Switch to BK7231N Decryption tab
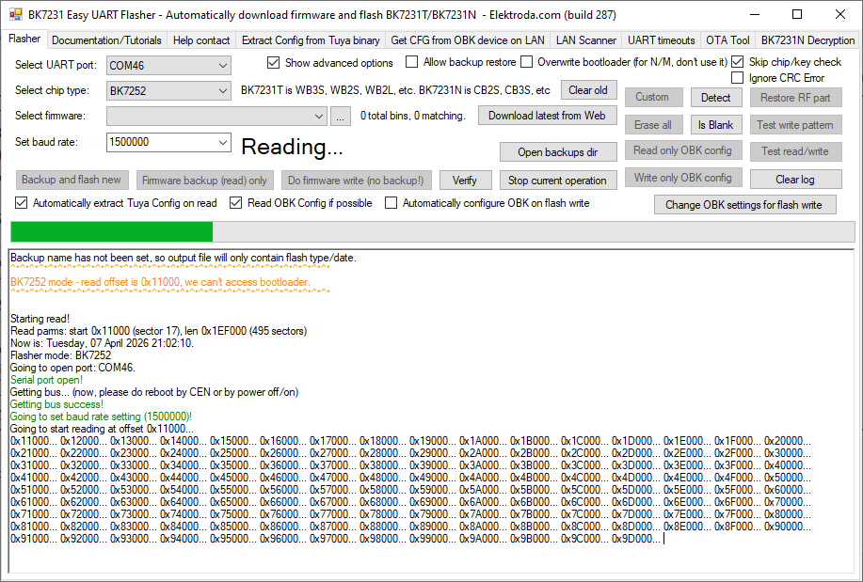863x582 pixels. (807, 40)
